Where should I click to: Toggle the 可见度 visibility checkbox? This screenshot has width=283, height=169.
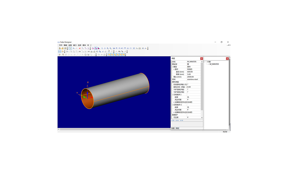coord(188,117)
